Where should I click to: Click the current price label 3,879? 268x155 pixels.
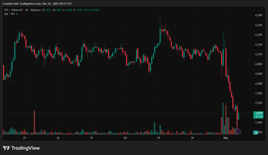pos(259,113)
